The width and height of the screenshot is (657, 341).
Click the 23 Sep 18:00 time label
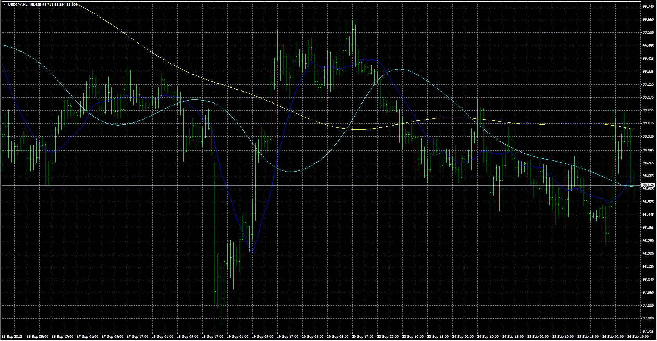click(438, 336)
